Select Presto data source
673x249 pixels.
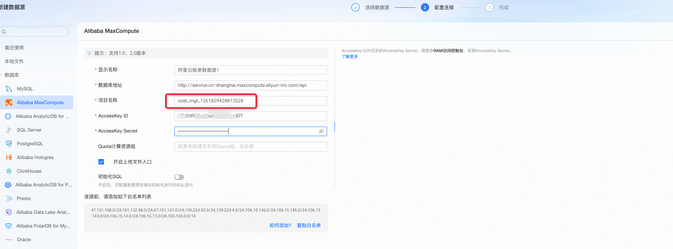coord(37,198)
